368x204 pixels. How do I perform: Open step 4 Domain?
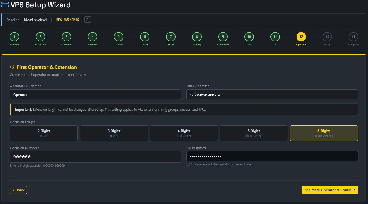[93, 37]
